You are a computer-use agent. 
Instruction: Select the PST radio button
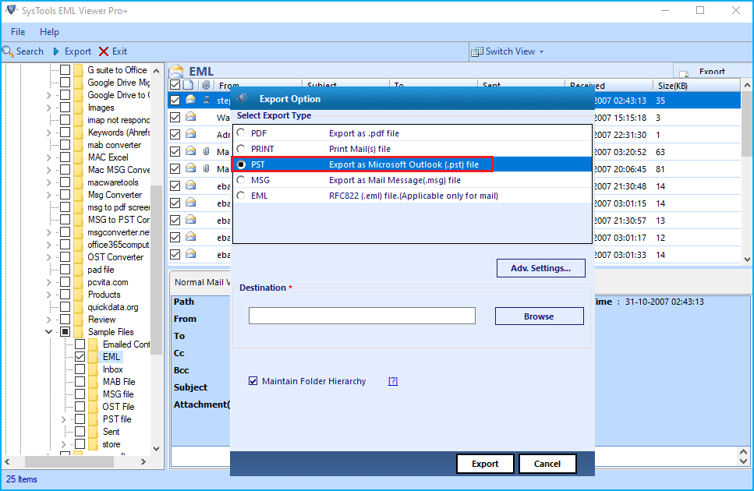[241, 164]
